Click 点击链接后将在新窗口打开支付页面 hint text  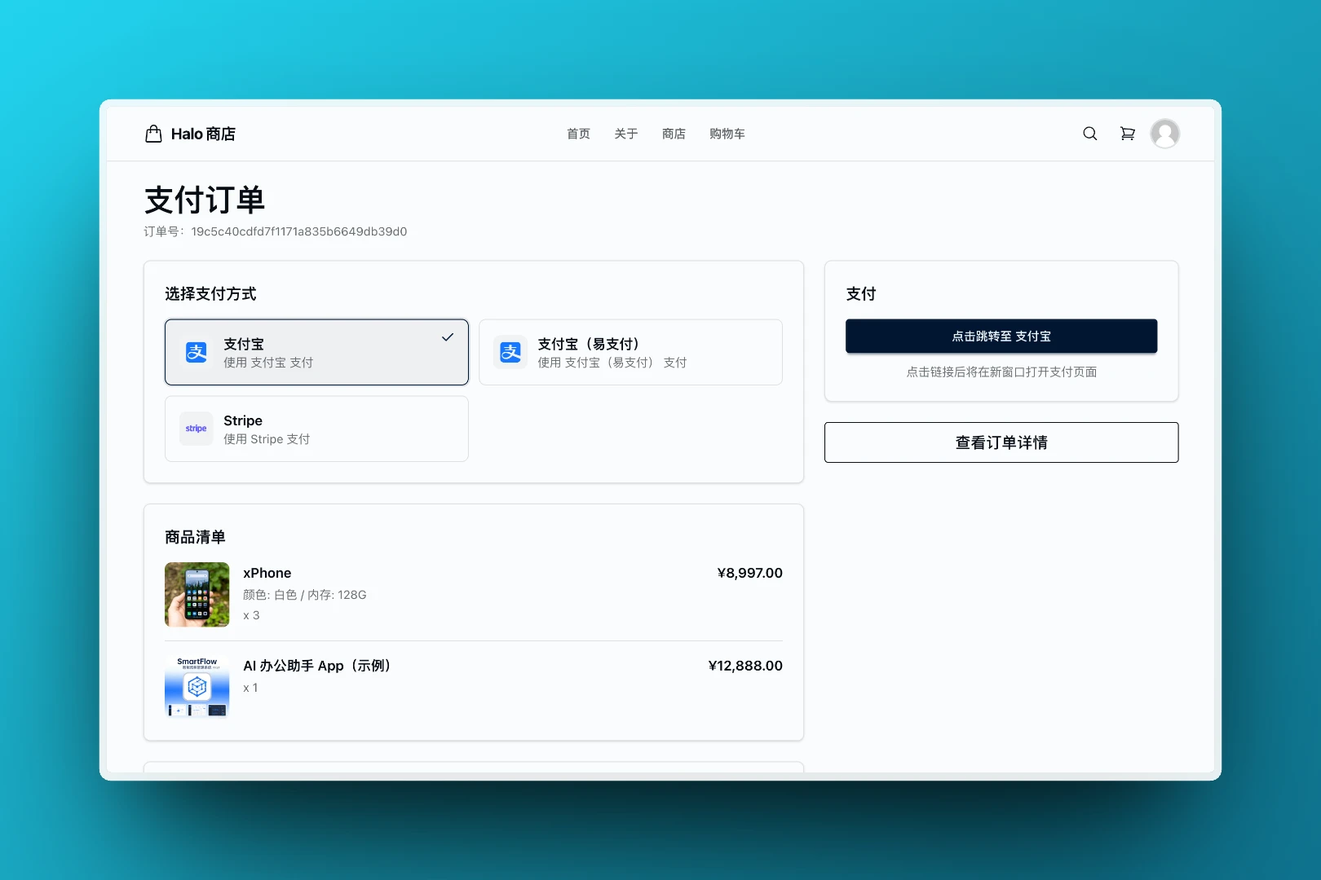point(1001,372)
